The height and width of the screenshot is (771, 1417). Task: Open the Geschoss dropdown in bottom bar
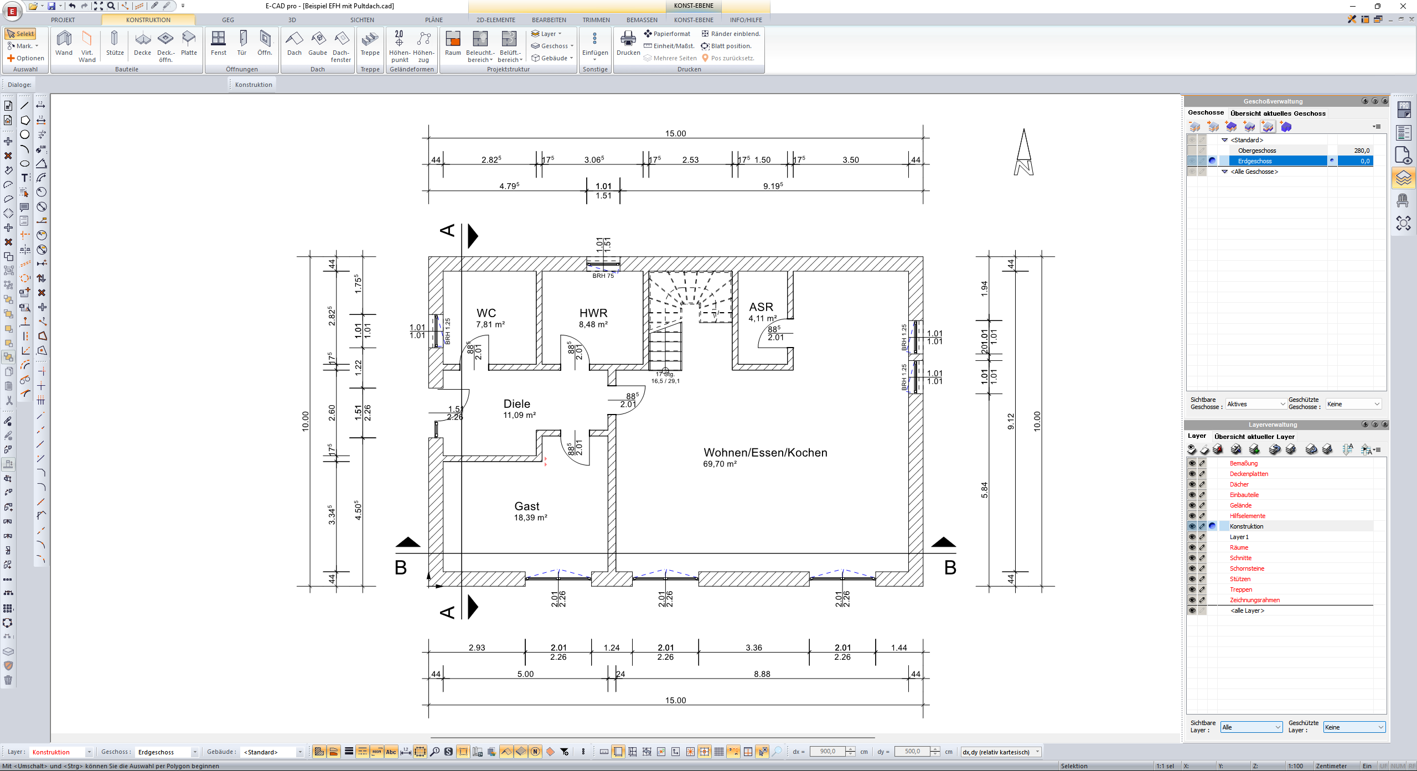[194, 752]
